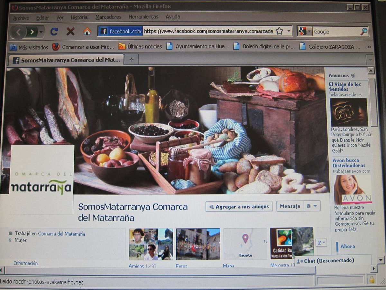Go to the Home page icon
Image resolution: width=386 pixels, height=290 pixels.
coord(87,32)
